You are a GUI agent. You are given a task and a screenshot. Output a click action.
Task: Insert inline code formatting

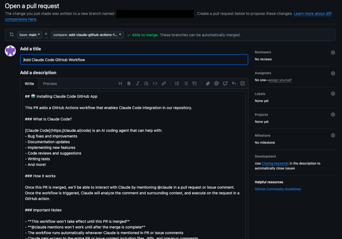[155, 84]
